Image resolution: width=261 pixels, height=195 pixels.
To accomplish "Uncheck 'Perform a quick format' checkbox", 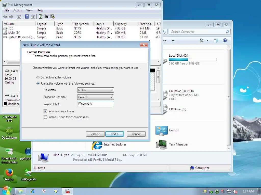I will coord(45,111).
